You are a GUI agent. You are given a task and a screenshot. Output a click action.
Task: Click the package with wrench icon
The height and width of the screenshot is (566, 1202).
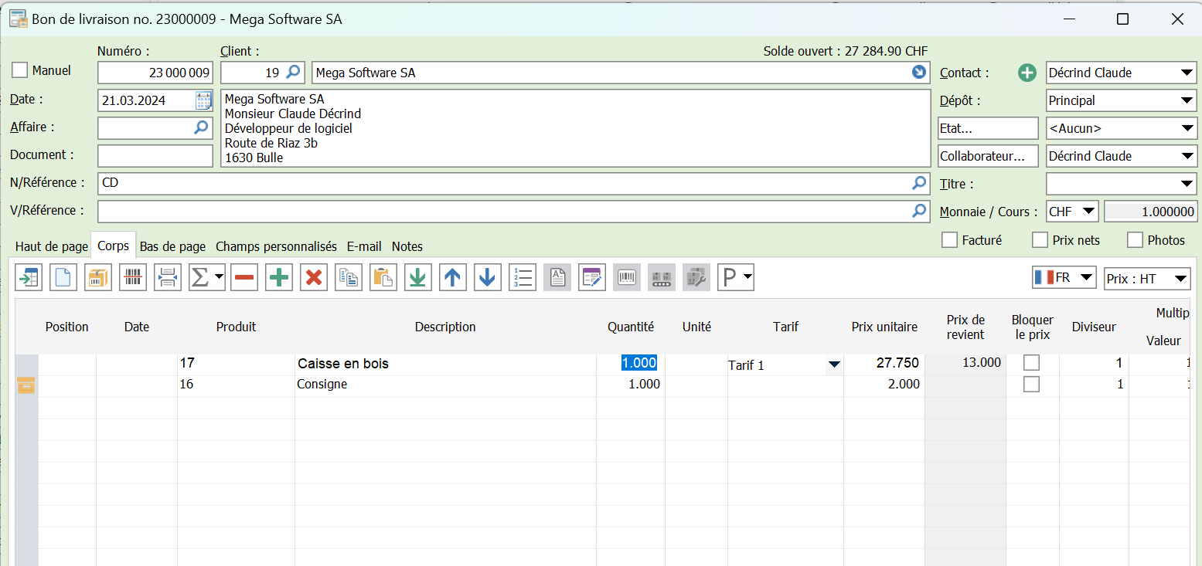pos(696,277)
